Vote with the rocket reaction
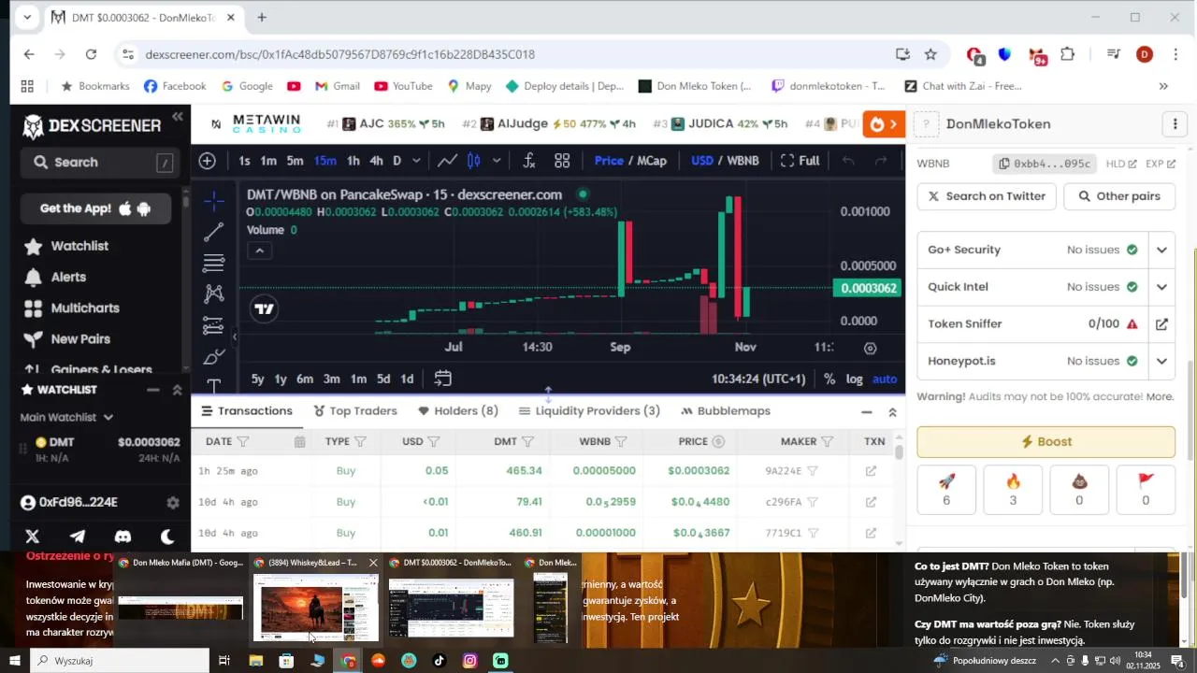The height and width of the screenshot is (673, 1197). (946, 490)
